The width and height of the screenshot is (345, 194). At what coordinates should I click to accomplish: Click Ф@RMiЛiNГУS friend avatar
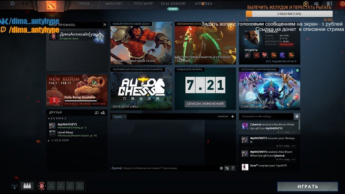(x=52, y=126)
